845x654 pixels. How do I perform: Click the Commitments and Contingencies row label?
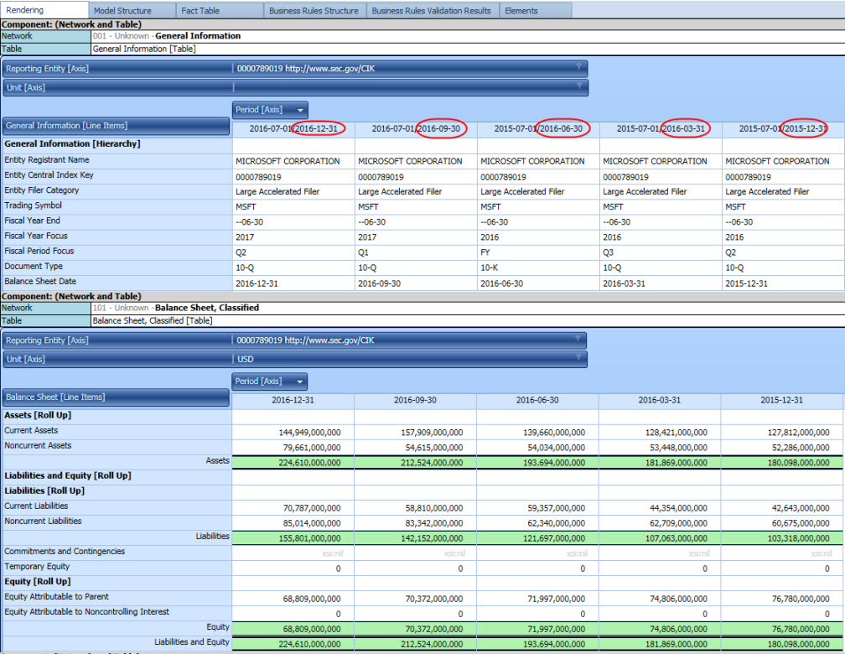click(x=65, y=552)
